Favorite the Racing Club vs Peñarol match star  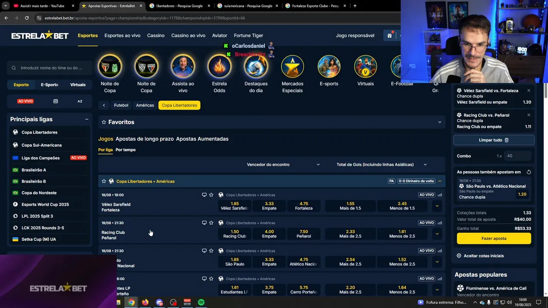point(211,223)
